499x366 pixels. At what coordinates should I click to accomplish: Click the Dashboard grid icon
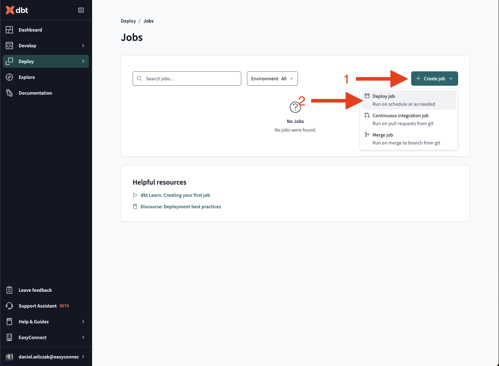coord(9,30)
